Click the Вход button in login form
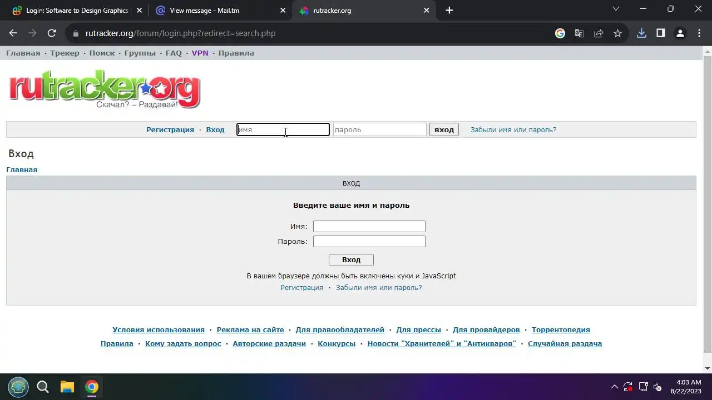Screen dimensions: 712x400 (351, 259)
